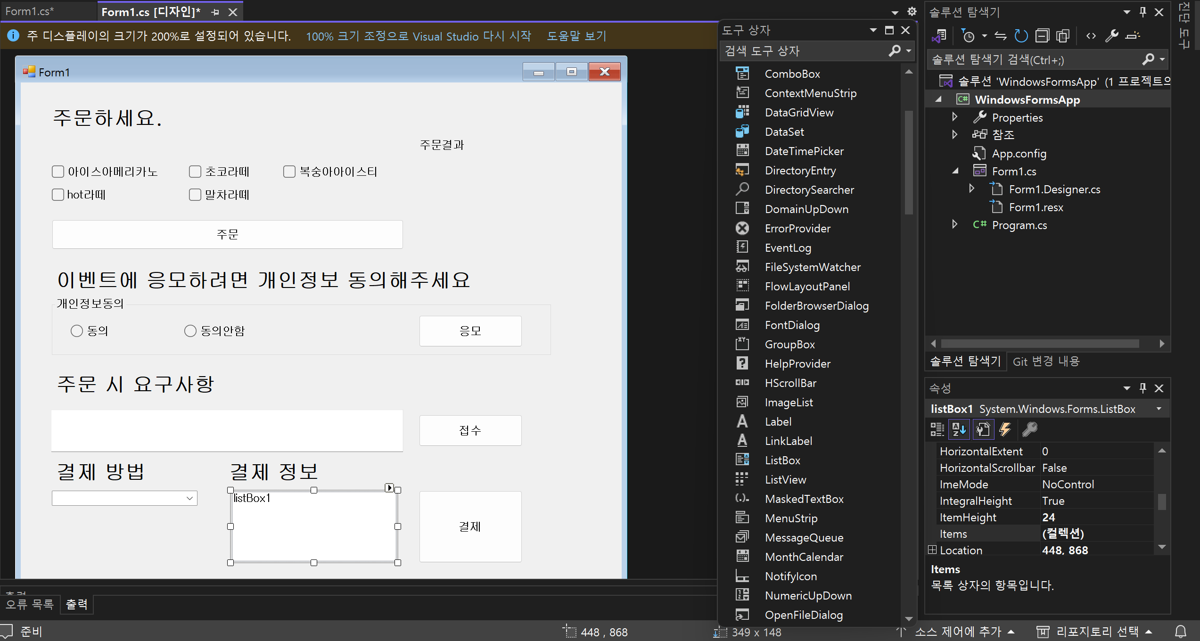Check the 복숭아아이스티 checkbox
Image resolution: width=1200 pixels, height=641 pixels.
click(x=289, y=172)
